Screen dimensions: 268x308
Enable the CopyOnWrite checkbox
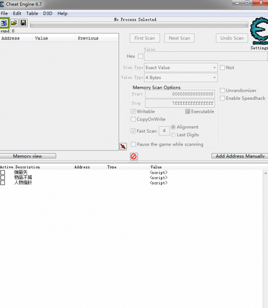pyautogui.click(x=133, y=119)
